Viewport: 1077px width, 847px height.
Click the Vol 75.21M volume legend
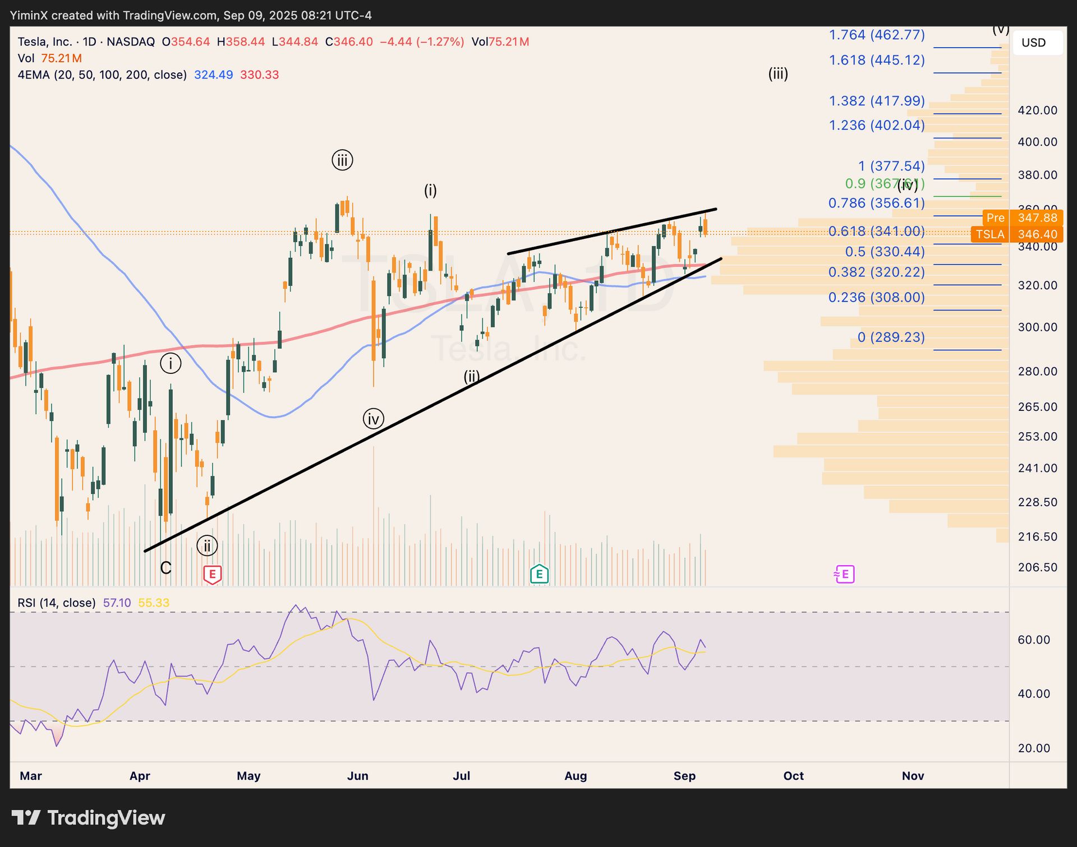tap(49, 58)
